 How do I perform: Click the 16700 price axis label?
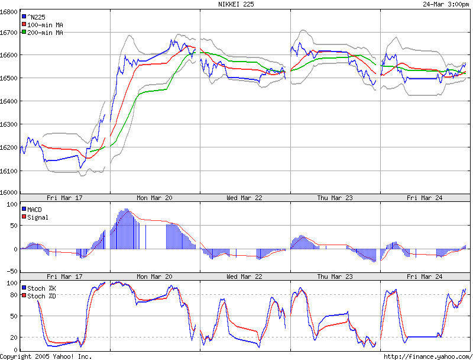[9, 33]
